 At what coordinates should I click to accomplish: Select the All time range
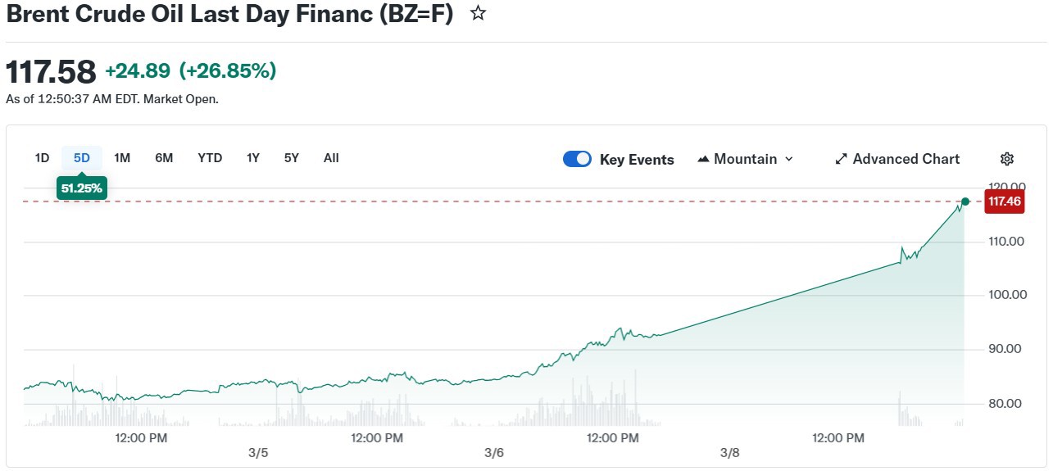tap(331, 158)
